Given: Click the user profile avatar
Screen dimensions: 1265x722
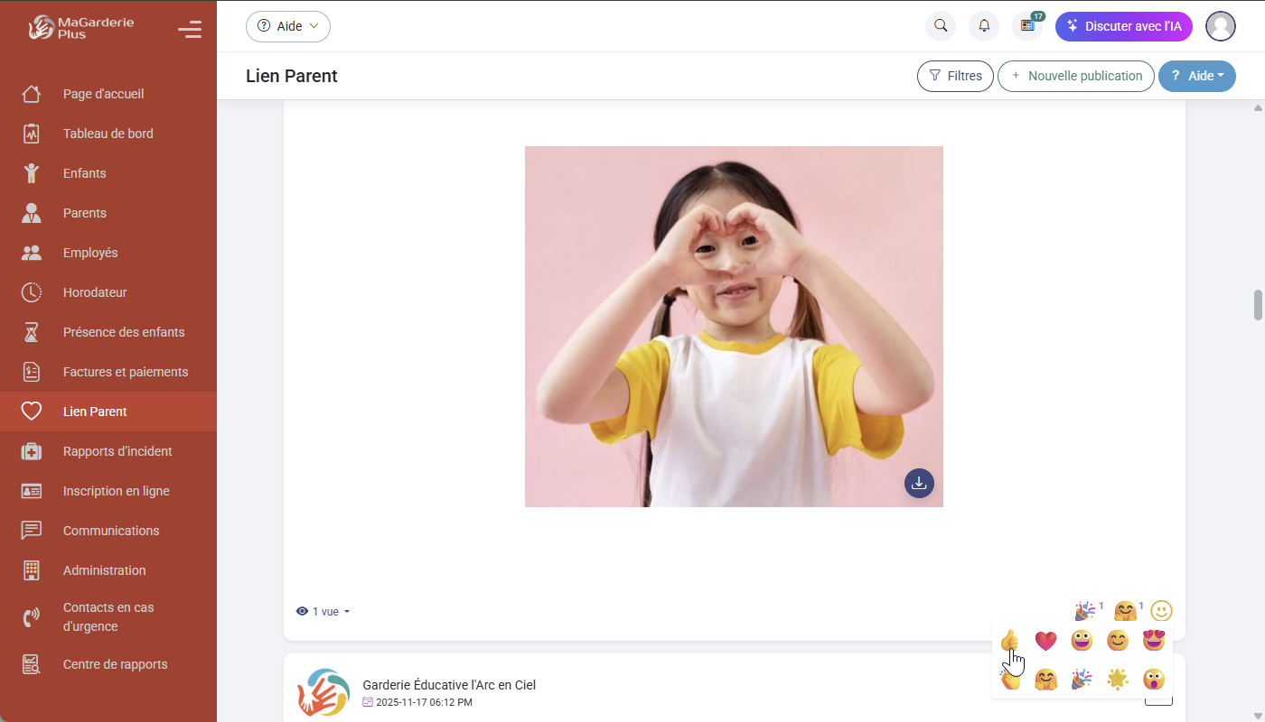Looking at the screenshot, I should point(1221,26).
